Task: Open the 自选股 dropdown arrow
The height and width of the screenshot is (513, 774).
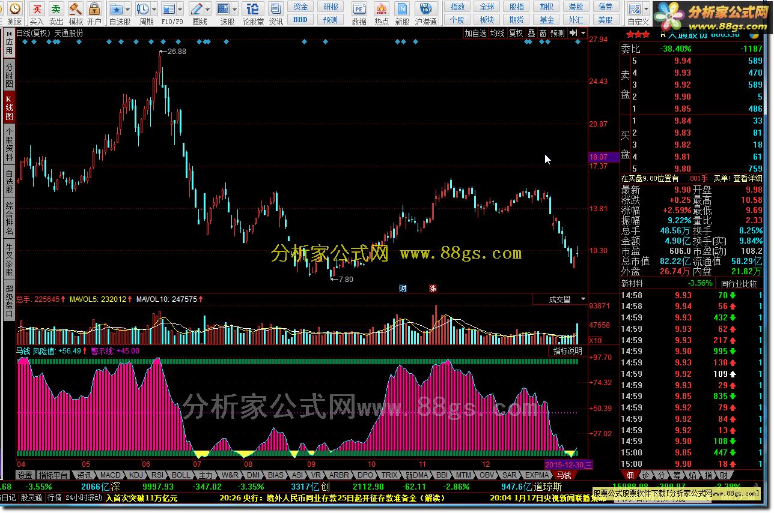Action: pyautogui.click(x=129, y=9)
